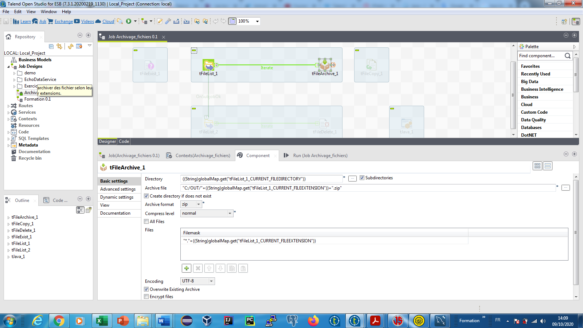Select the tFileList_1 component on canvas

click(208, 65)
